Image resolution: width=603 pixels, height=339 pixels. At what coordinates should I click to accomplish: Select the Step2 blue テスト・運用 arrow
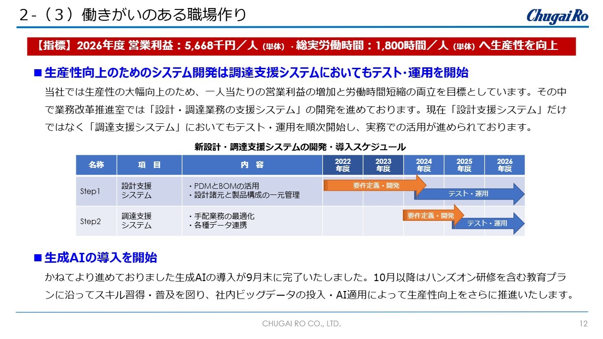point(488,224)
